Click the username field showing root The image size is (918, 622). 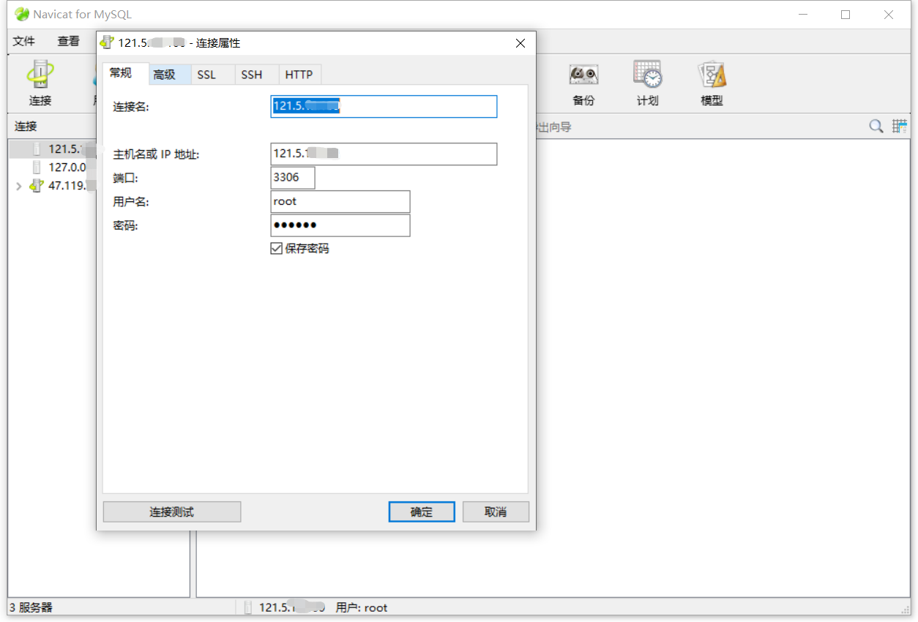[340, 201]
